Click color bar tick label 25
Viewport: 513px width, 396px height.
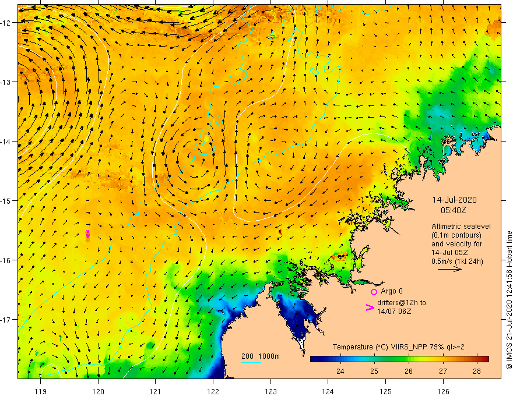click(374, 371)
